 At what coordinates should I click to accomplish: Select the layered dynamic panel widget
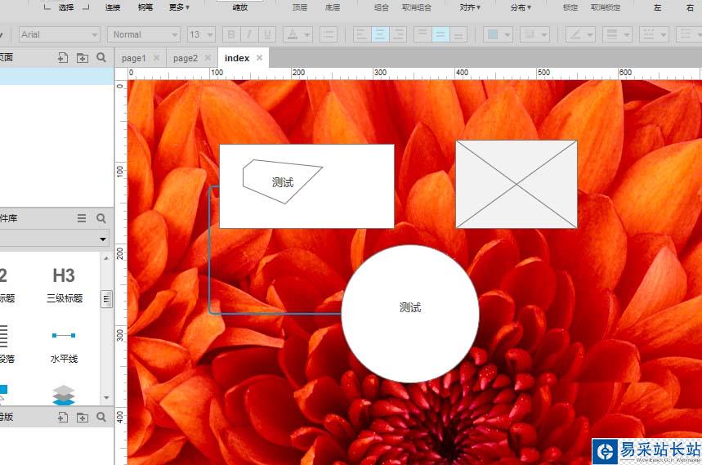[64, 396]
